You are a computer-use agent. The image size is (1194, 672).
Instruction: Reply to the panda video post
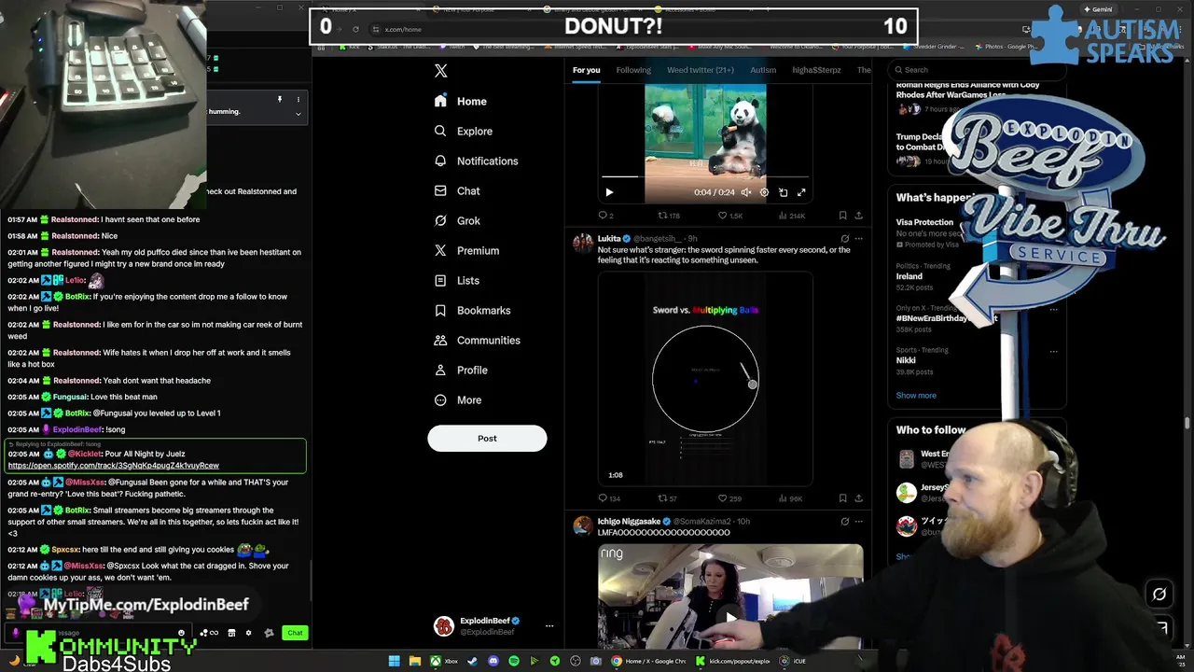[606, 216]
